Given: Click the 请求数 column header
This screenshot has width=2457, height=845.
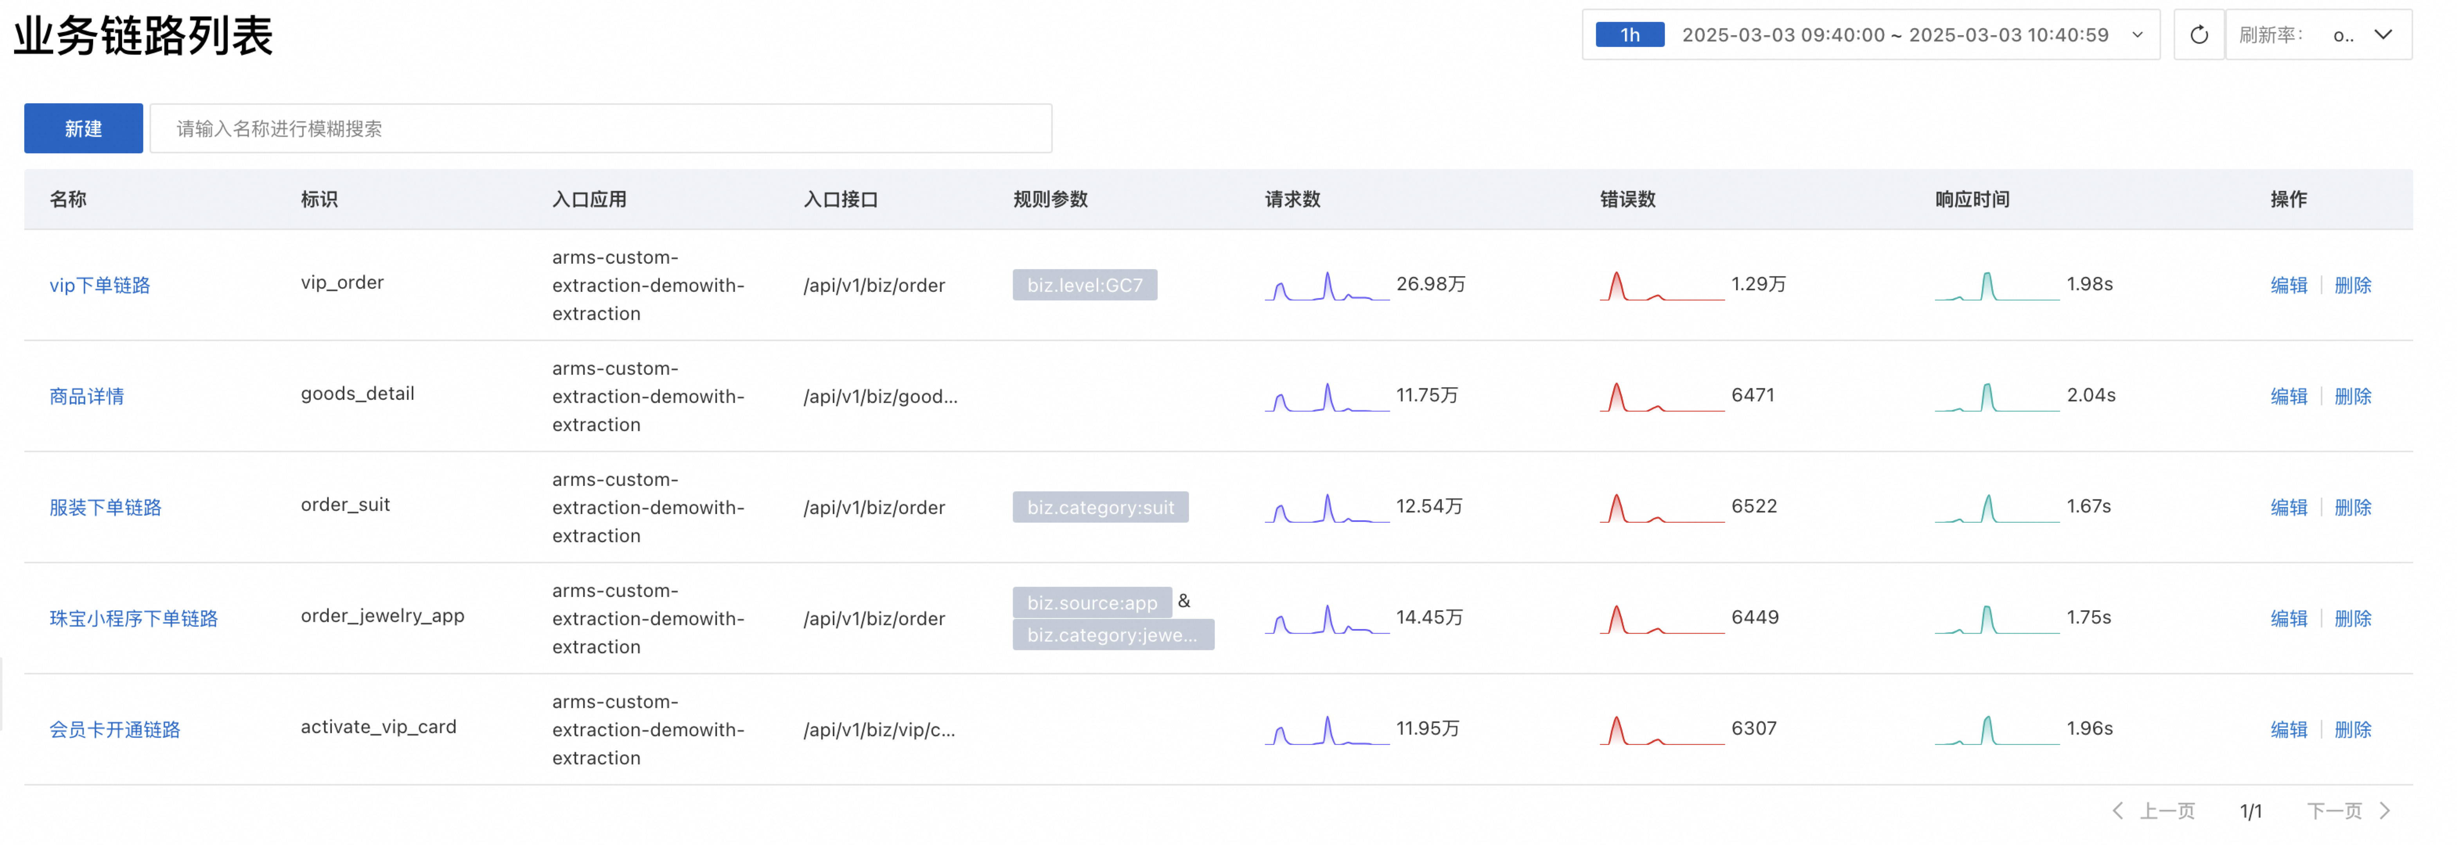Looking at the screenshot, I should coord(1292,200).
